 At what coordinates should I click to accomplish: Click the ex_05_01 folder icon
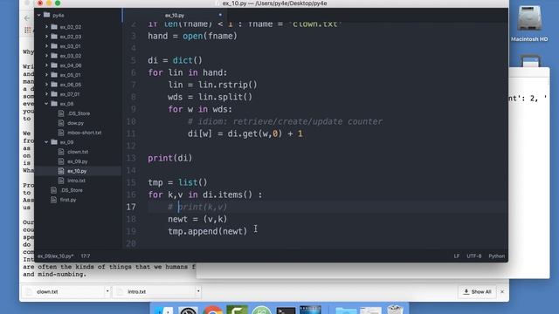(54, 75)
